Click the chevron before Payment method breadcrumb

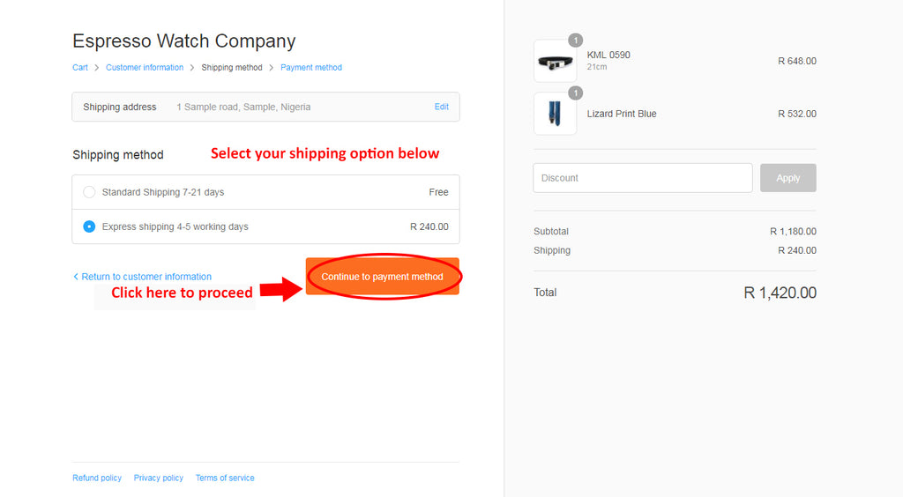[x=271, y=68]
